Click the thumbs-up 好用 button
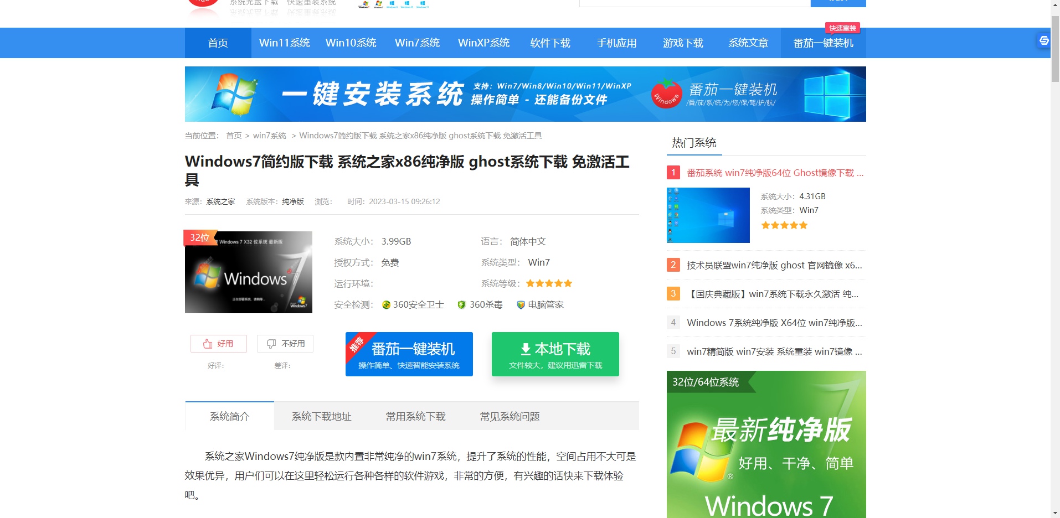Screen dimensions: 1060x518 tap(219, 344)
